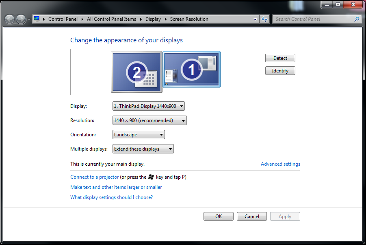Click the Apply button

[285, 216]
